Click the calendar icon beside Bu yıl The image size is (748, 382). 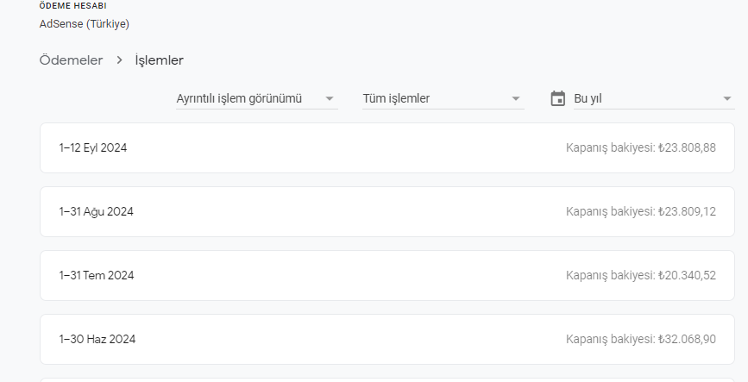[557, 98]
